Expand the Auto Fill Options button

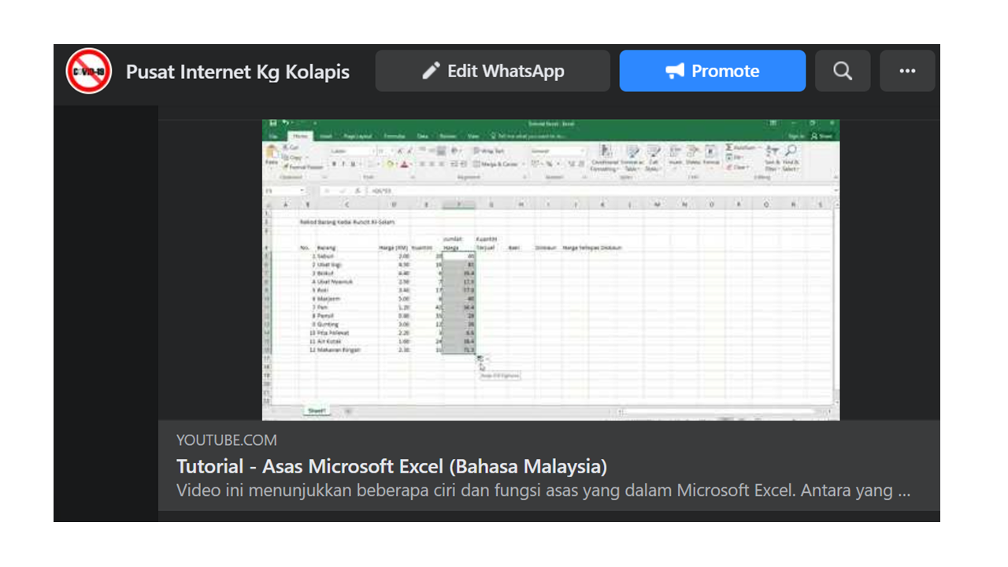coord(480,358)
